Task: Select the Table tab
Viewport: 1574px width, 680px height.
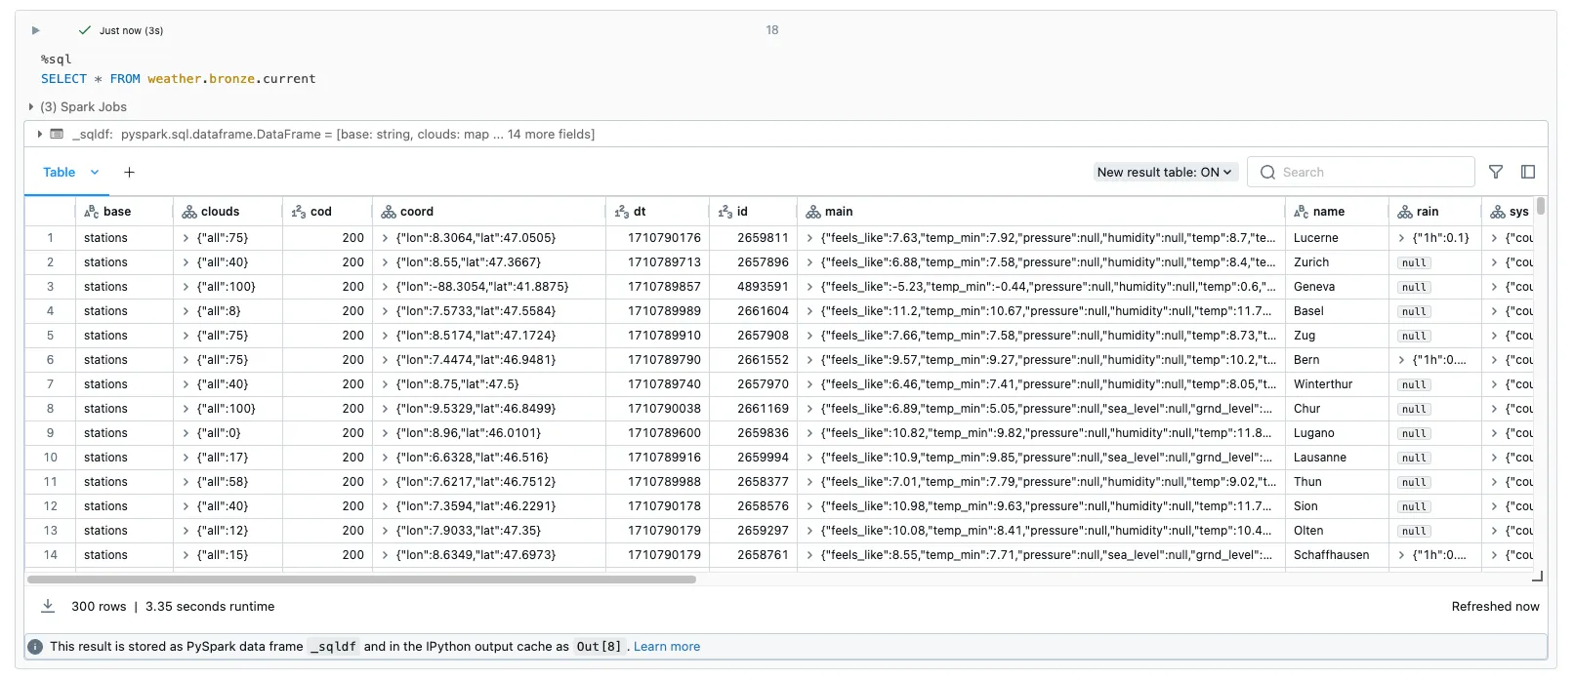Action: point(59,173)
